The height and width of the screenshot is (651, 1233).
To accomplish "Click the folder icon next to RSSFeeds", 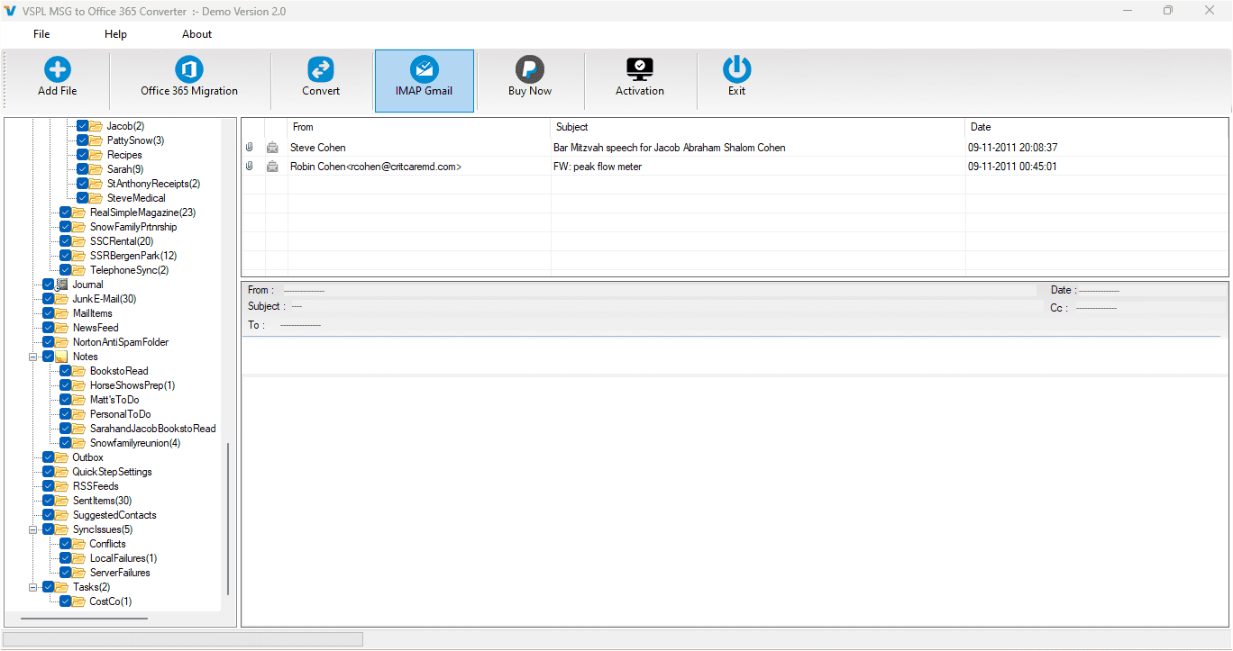I will point(62,486).
